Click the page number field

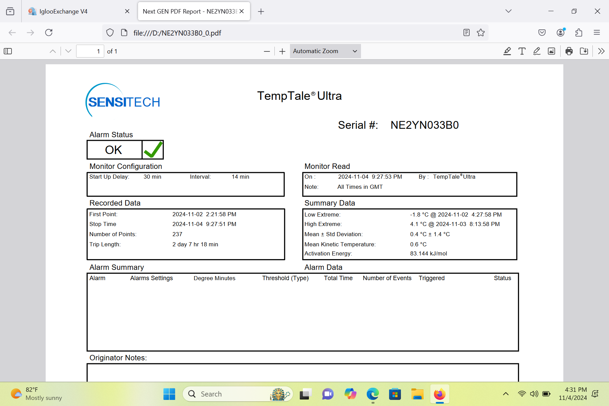(x=90, y=51)
